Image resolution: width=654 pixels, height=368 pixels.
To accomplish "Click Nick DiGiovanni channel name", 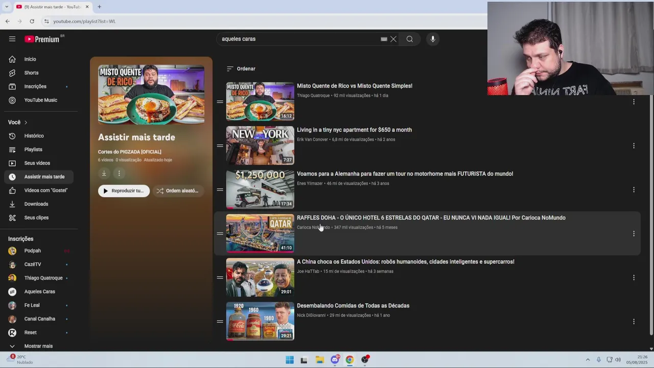I will tap(311, 315).
